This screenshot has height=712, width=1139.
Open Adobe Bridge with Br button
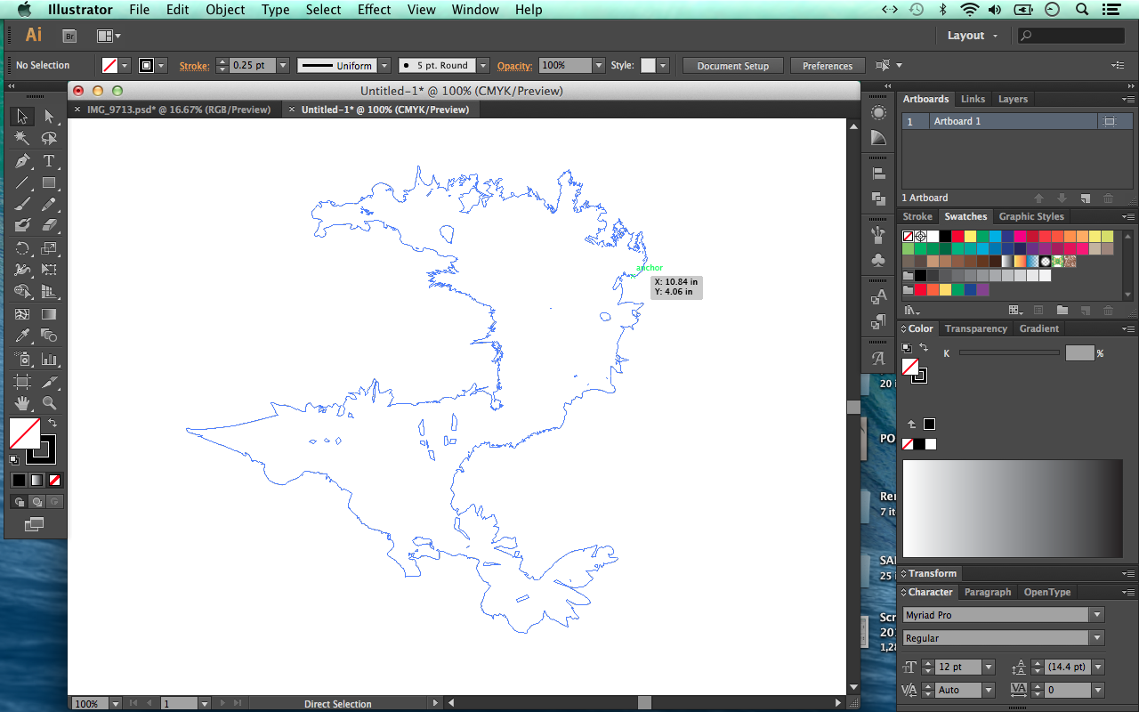pos(69,36)
